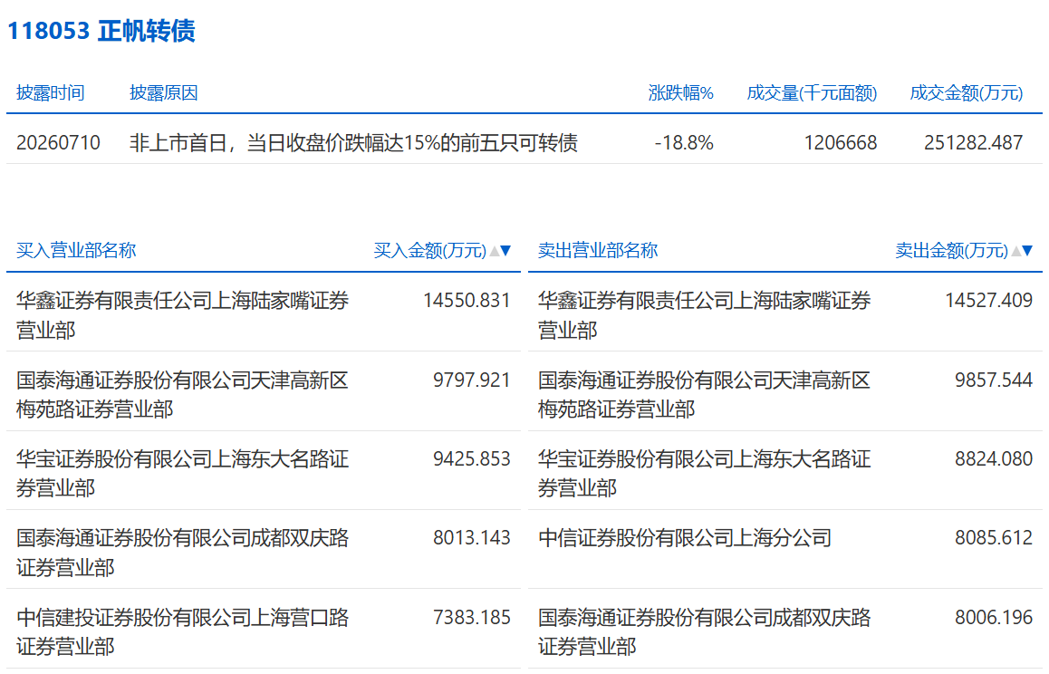Select 中信证券股份有限公司上海分公司 row name
This screenshot has width=1049, height=674.
click(685, 538)
